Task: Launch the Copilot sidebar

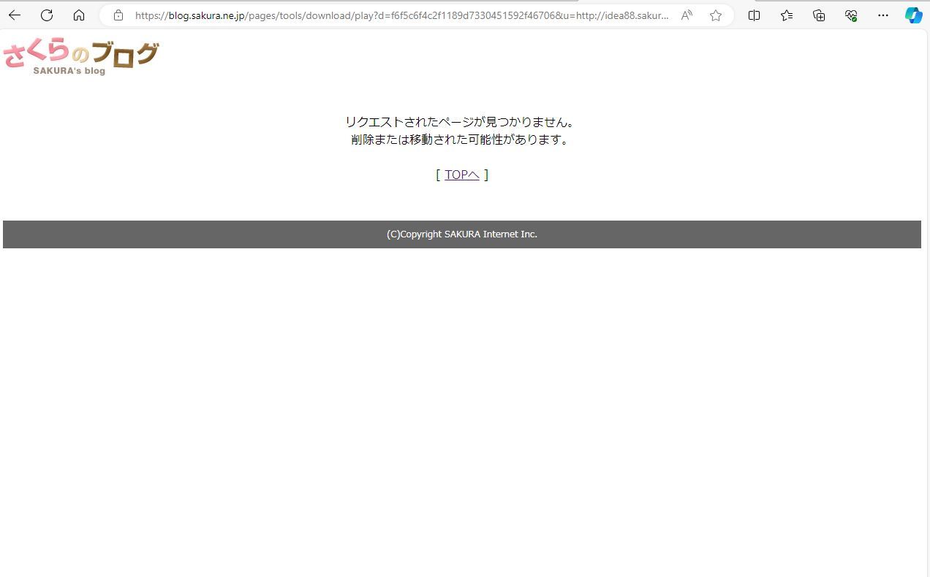Action: click(913, 15)
